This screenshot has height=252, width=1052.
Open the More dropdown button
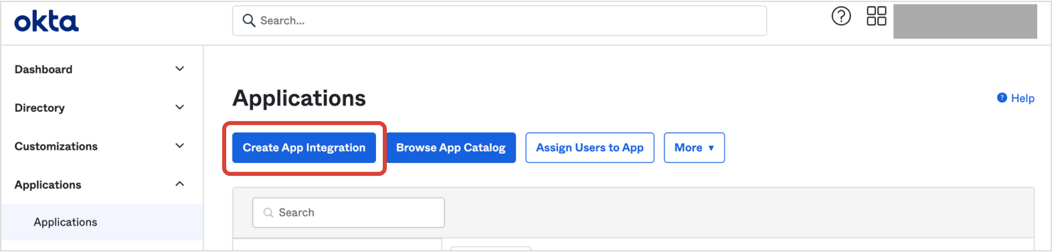point(694,148)
